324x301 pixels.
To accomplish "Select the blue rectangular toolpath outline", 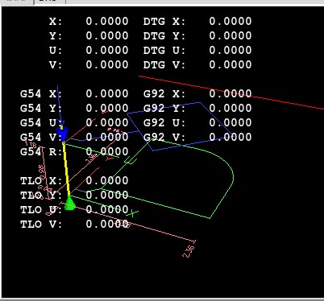I will (x=180, y=126).
